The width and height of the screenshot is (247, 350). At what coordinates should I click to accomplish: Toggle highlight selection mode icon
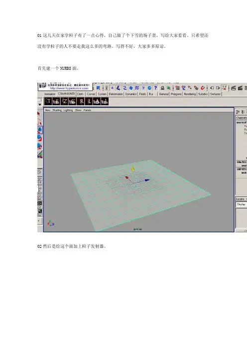click(169, 88)
